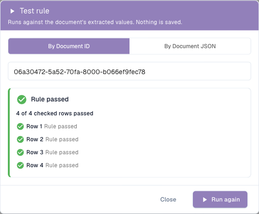Click the large green Rule passed checkmark

click(22, 100)
